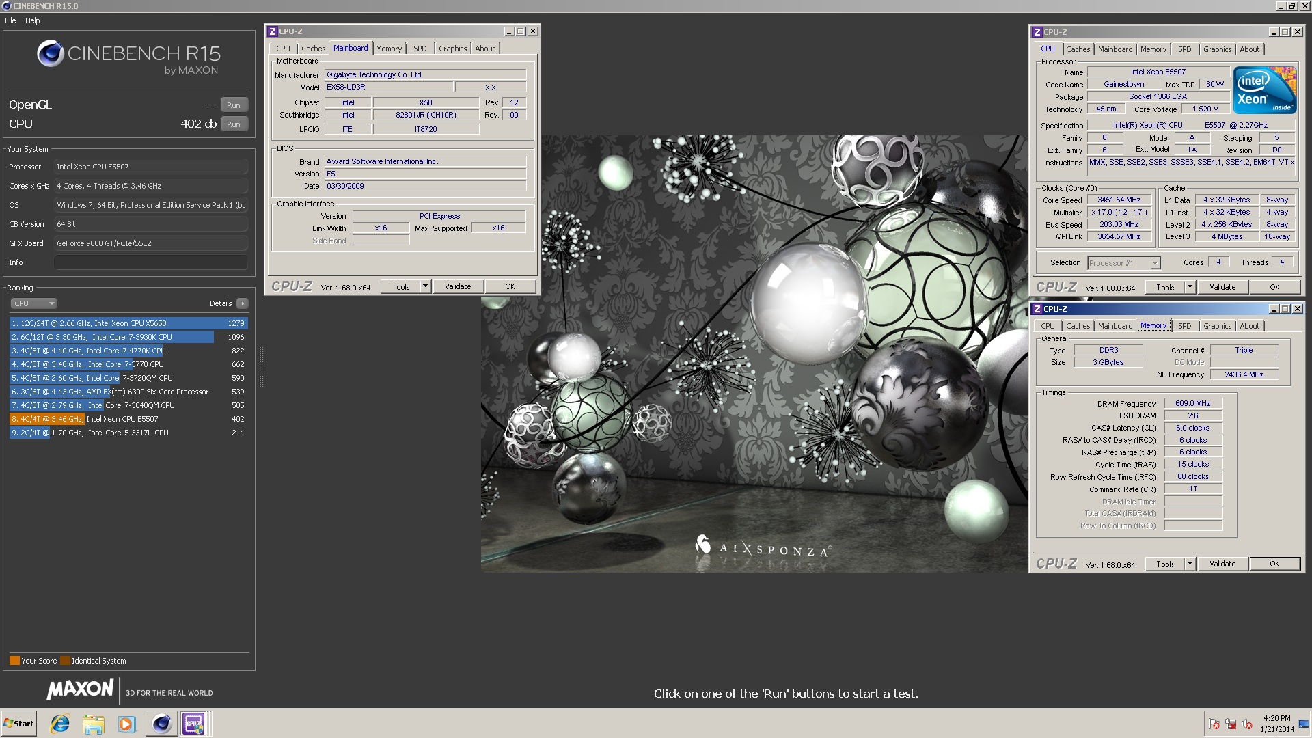Open Memory tab in upper-right CPU-Z window

[x=1153, y=49]
